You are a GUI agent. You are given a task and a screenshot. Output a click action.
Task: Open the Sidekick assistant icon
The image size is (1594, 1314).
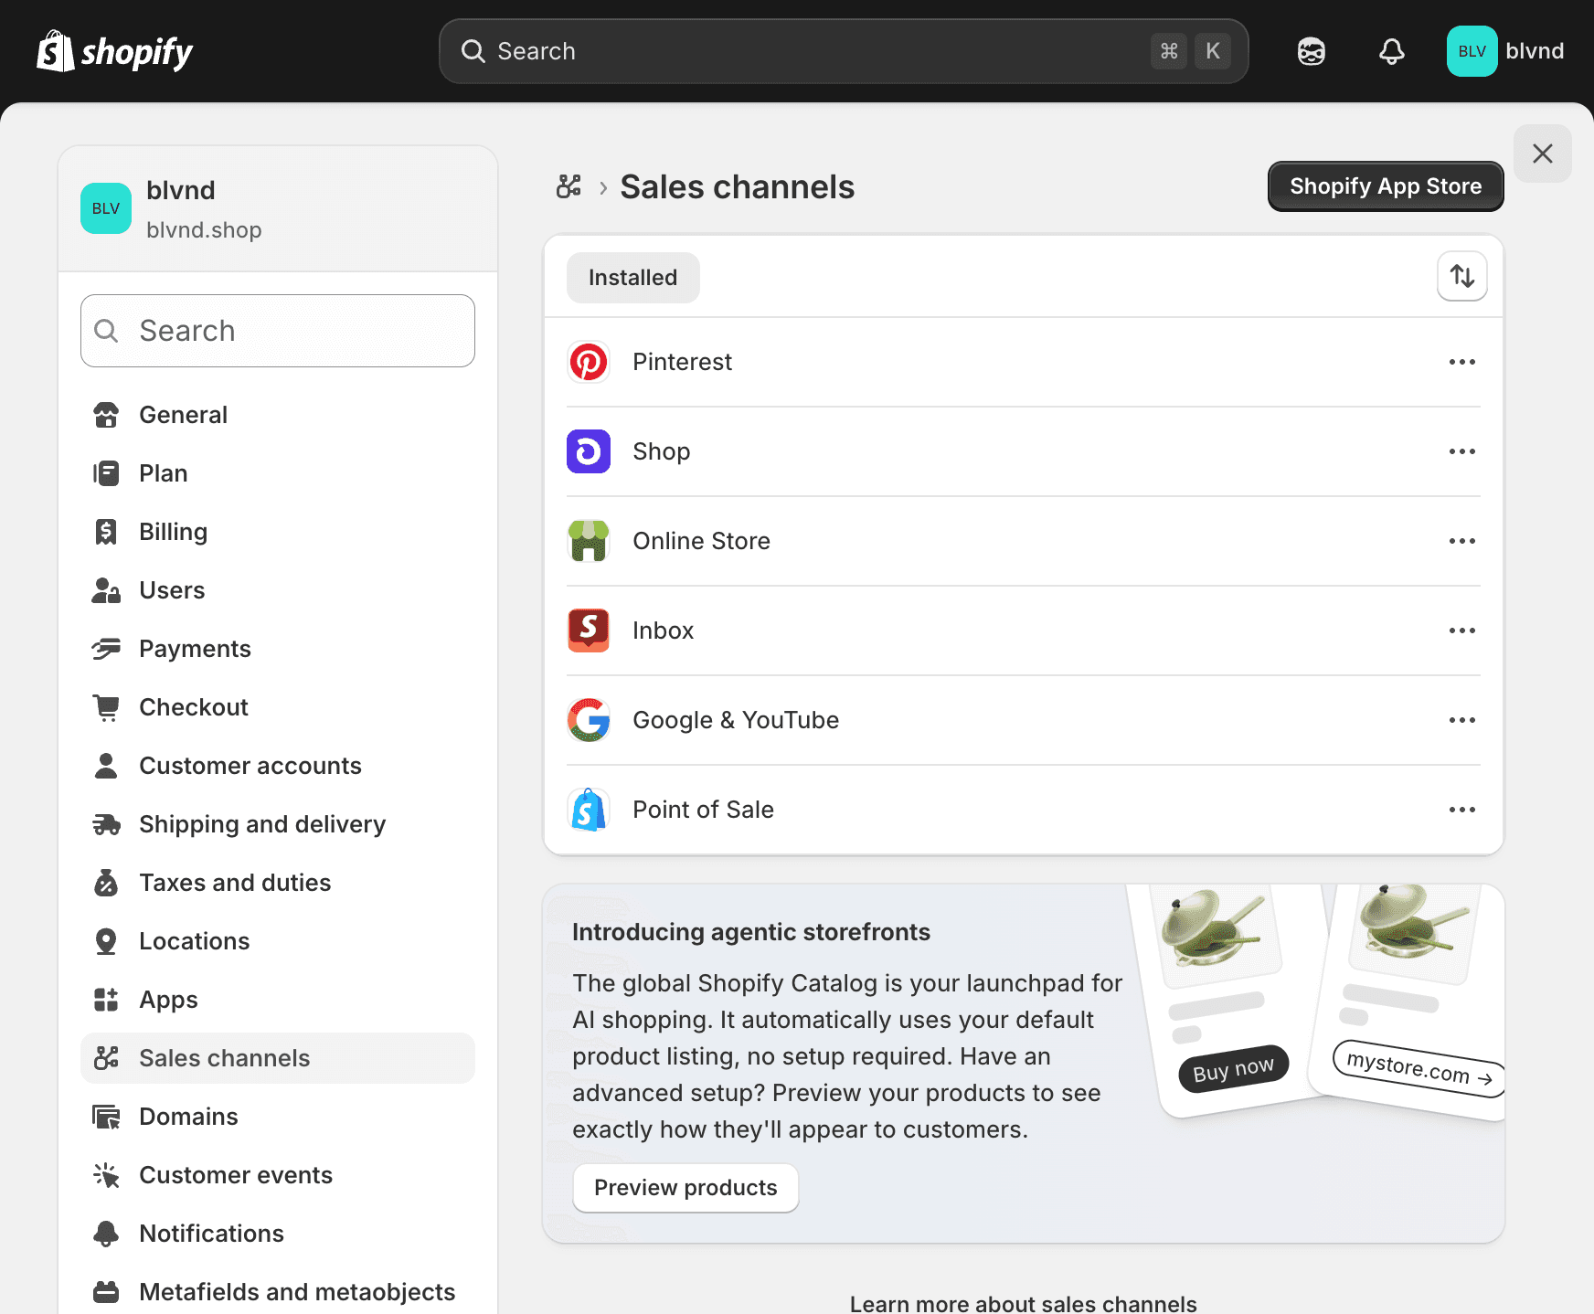pyautogui.click(x=1312, y=51)
